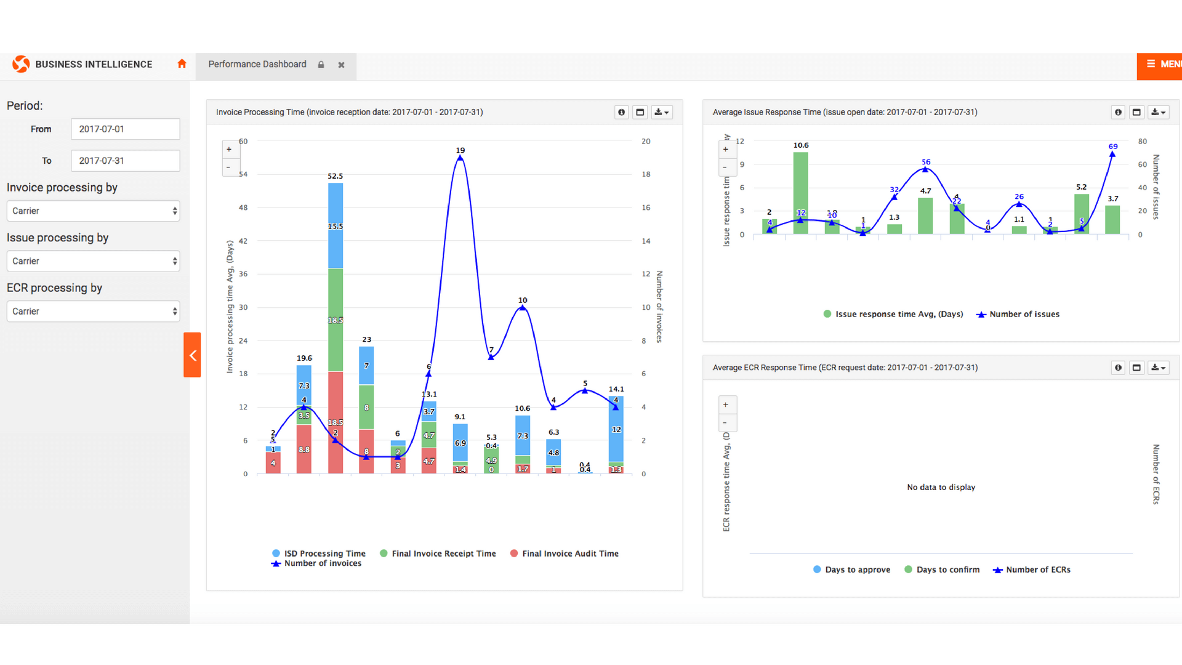Close the Performance Dashboard tab
The height and width of the screenshot is (665, 1182).
(x=341, y=65)
